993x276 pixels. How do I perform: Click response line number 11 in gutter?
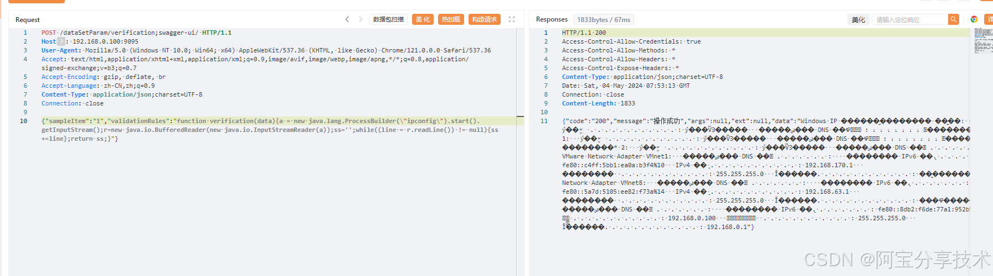pyautogui.click(x=544, y=121)
